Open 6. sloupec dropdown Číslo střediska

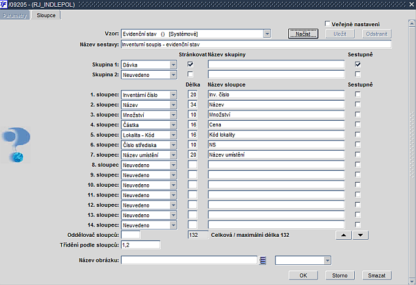(173, 145)
